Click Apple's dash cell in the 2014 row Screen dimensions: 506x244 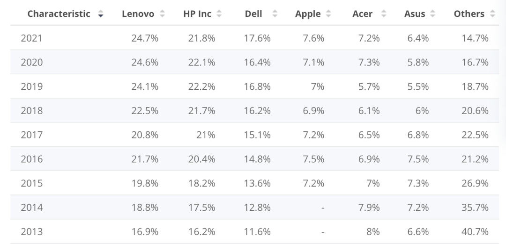click(322, 208)
